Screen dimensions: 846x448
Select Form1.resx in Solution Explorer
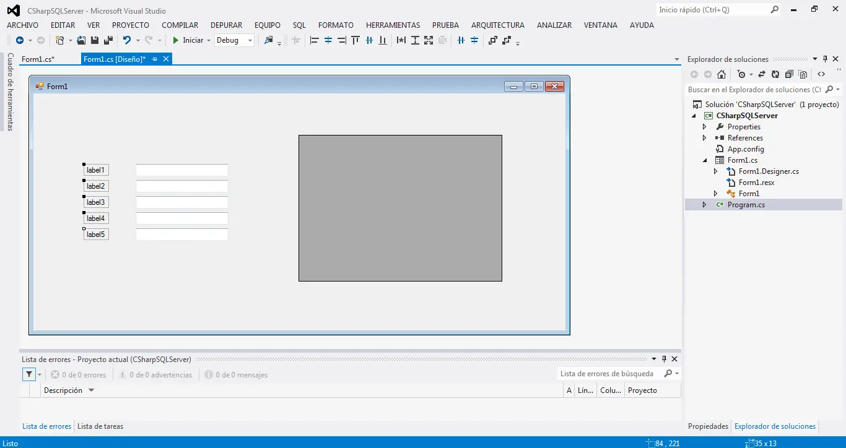pos(756,183)
